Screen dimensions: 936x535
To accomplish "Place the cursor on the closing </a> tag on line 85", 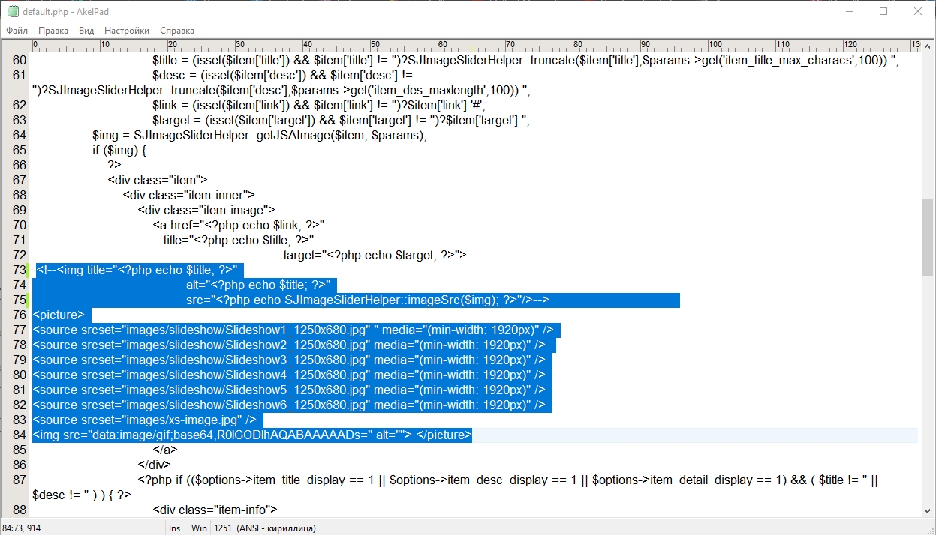I will point(165,450).
